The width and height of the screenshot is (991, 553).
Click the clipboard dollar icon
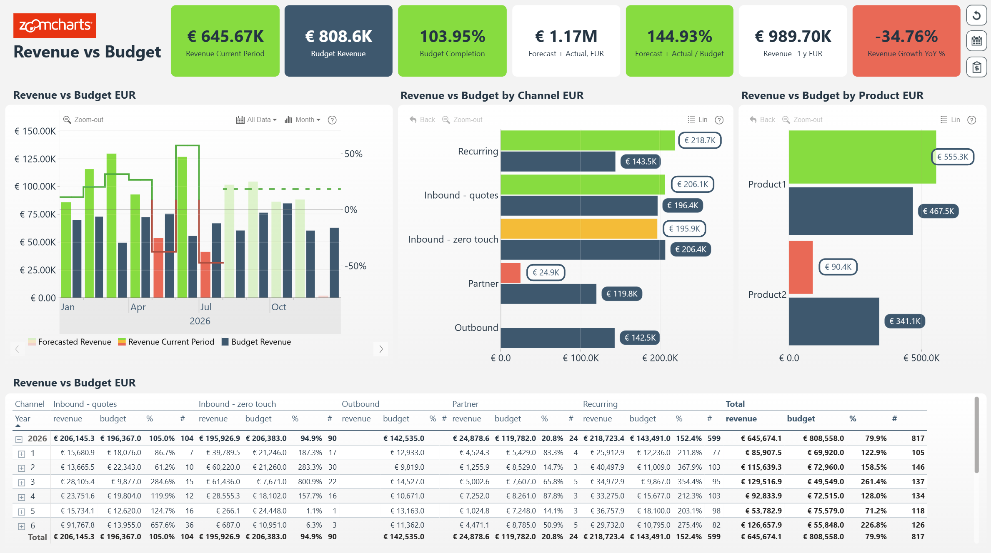(x=976, y=67)
